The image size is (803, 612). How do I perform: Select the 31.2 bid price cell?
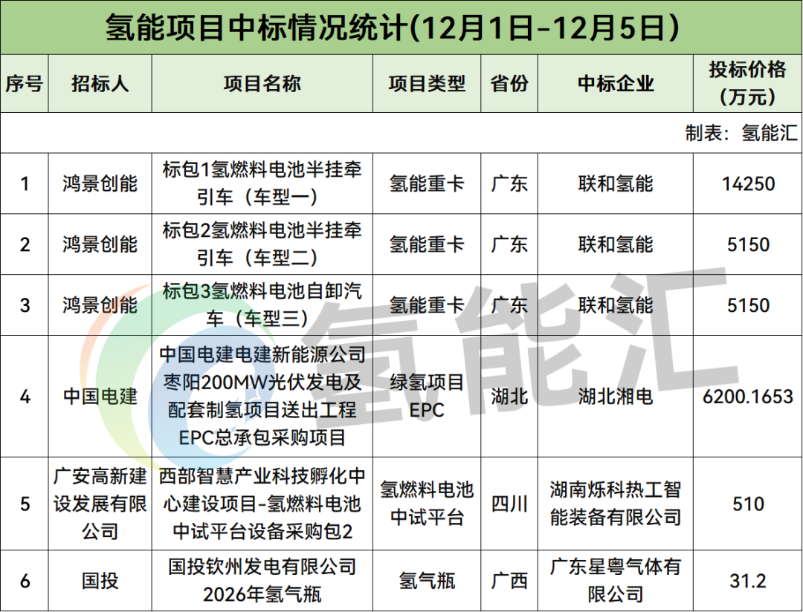pos(747,580)
